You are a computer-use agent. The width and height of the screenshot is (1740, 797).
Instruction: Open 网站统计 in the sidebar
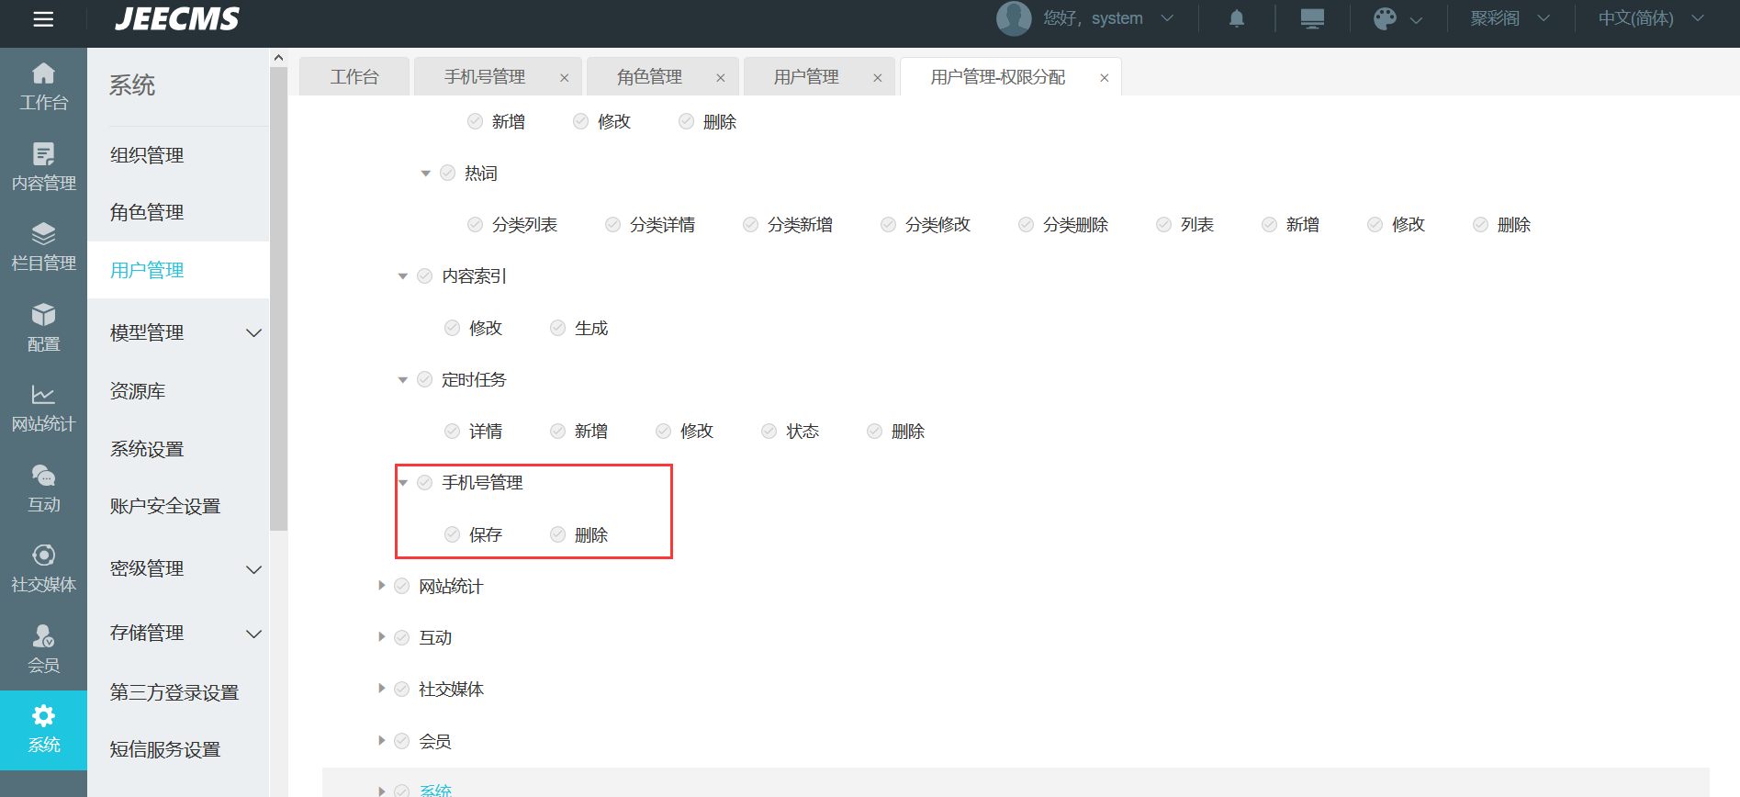click(43, 409)
